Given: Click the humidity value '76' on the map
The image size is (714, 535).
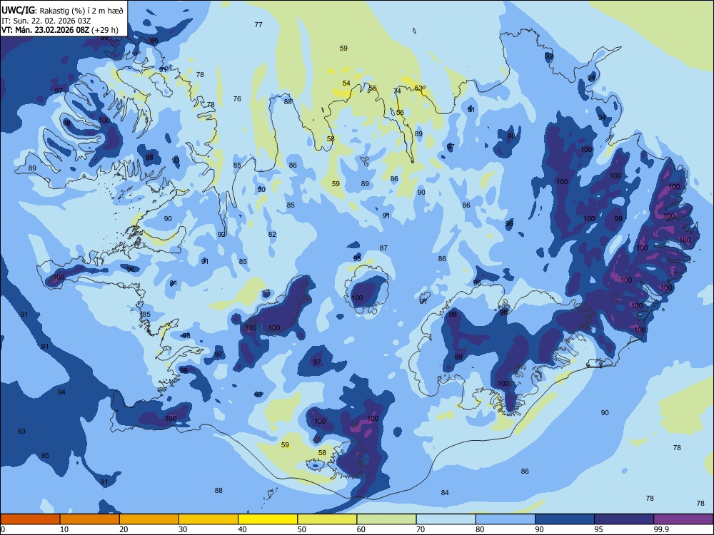Looking at the screenshot, I should [237, 98].
